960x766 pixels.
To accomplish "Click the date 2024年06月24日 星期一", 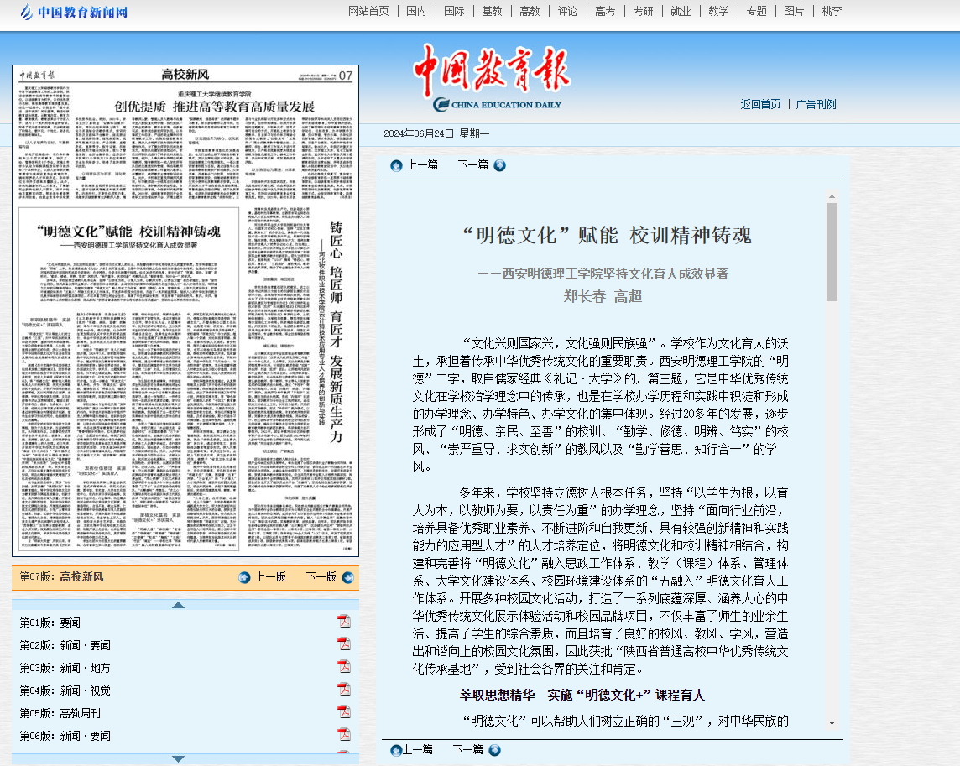I will coord(436,133).
